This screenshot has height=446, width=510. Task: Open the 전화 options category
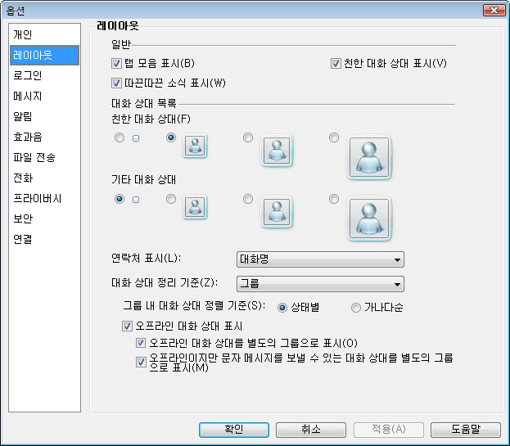point(44,178)
